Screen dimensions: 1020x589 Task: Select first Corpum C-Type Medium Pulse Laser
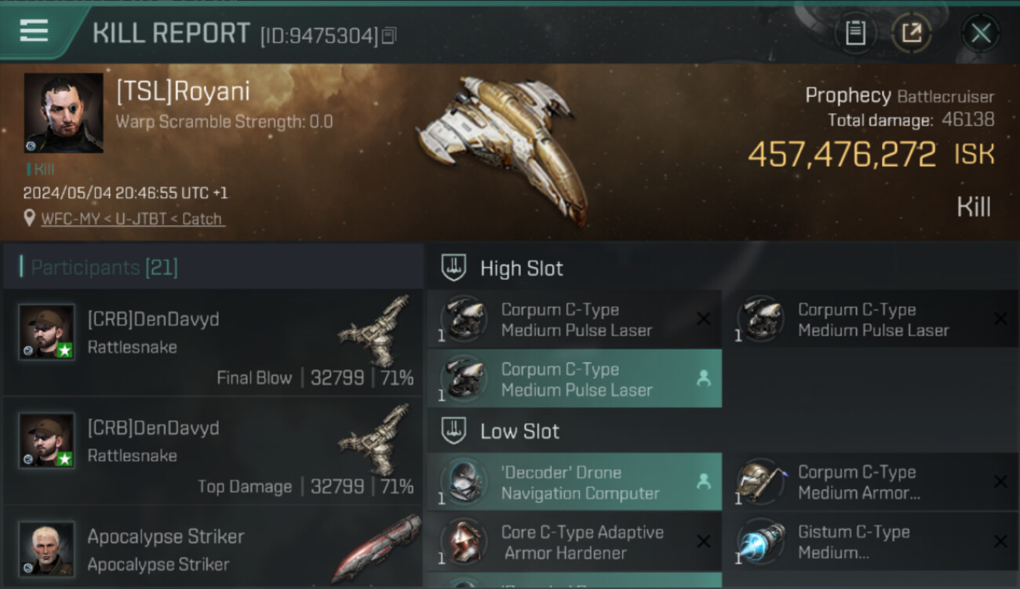(574, 319)
